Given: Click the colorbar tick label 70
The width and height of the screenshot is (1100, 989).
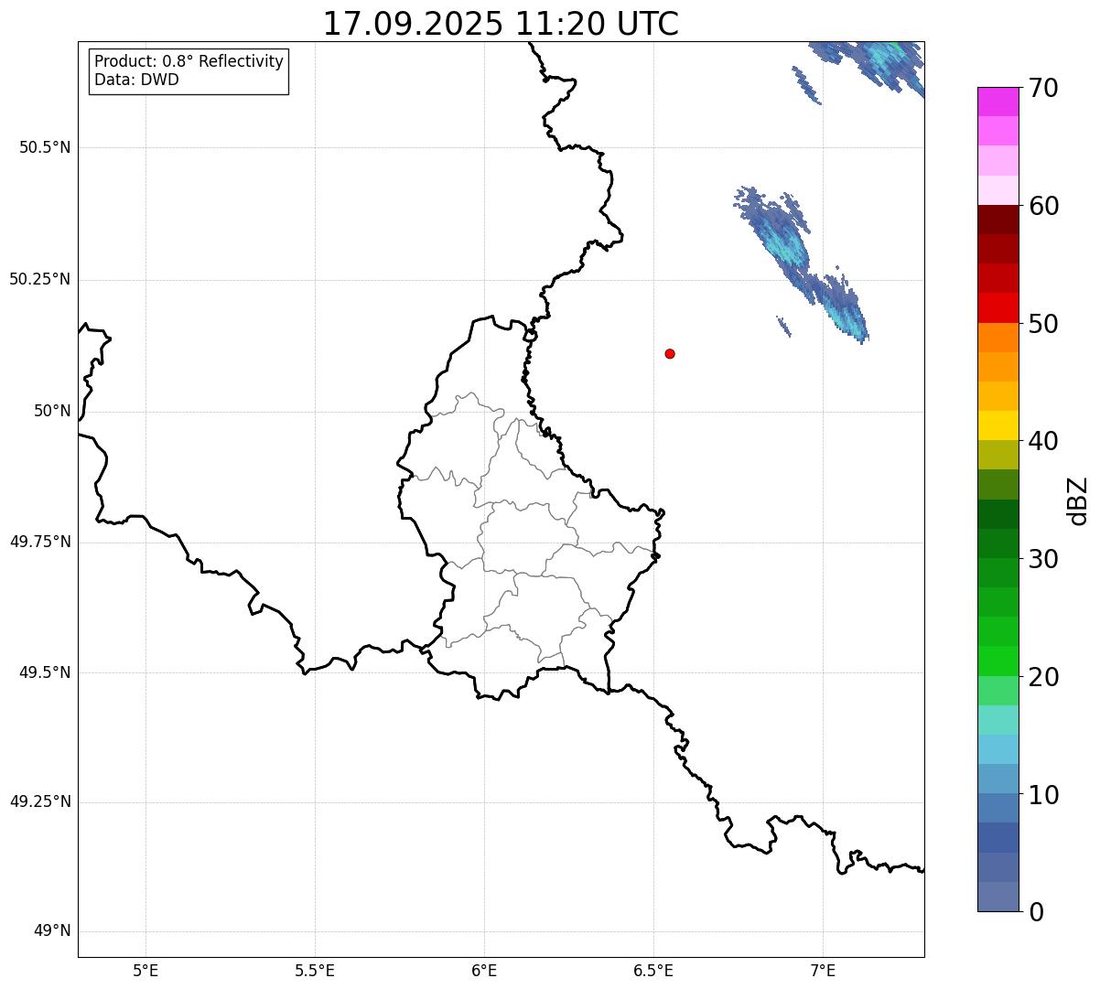Looking at the screenshot, I should pos(1044,88).
